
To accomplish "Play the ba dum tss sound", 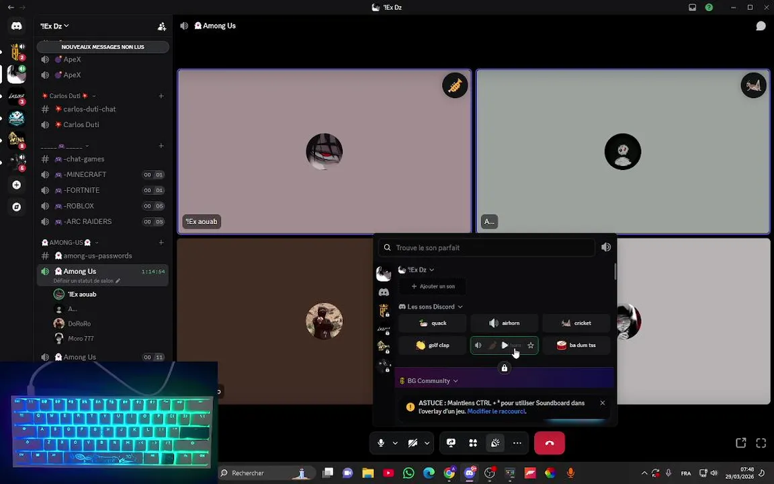I will click(576, 346).
